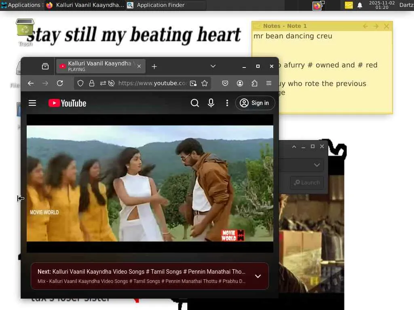Click the YouTube logo to go home
The image size is (414, 310).
(x=68, y=103)
